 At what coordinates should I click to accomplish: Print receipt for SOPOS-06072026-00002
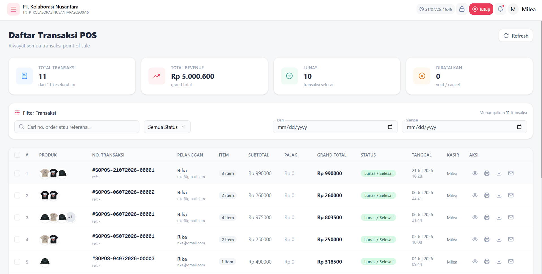487,195
